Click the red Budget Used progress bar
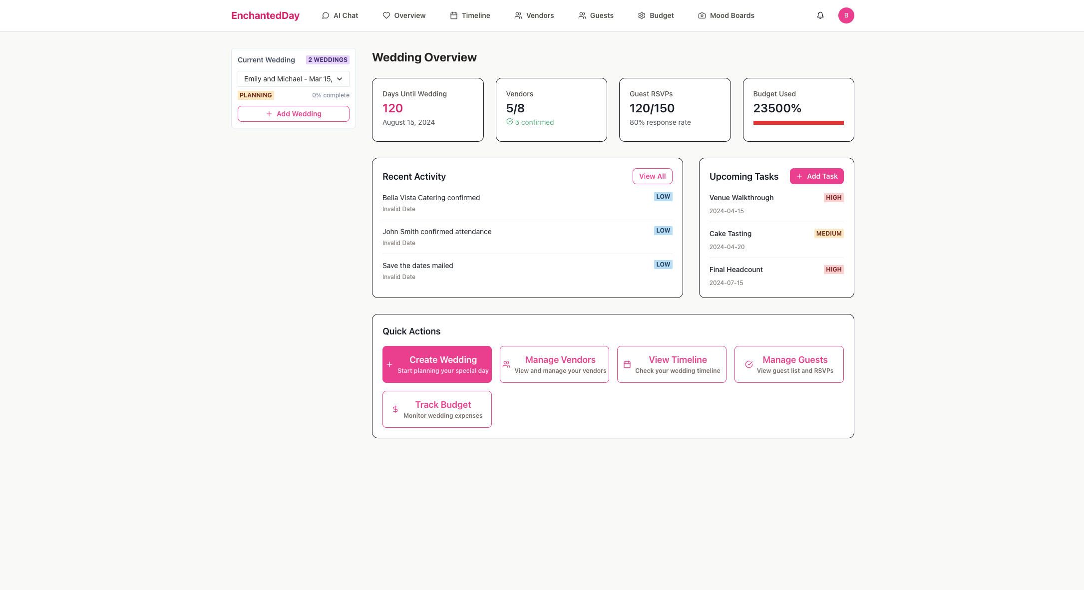Screen dimensions: 1084x590 [798, 123]
